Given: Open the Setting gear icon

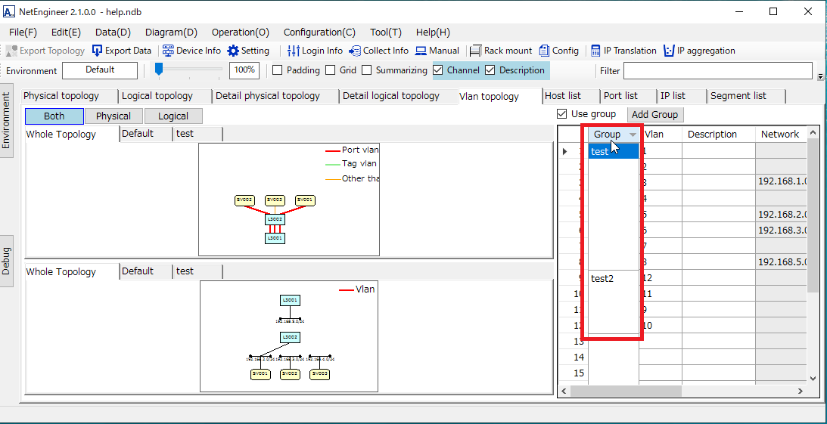Looking at the screenshot, I should click(233, 51).
